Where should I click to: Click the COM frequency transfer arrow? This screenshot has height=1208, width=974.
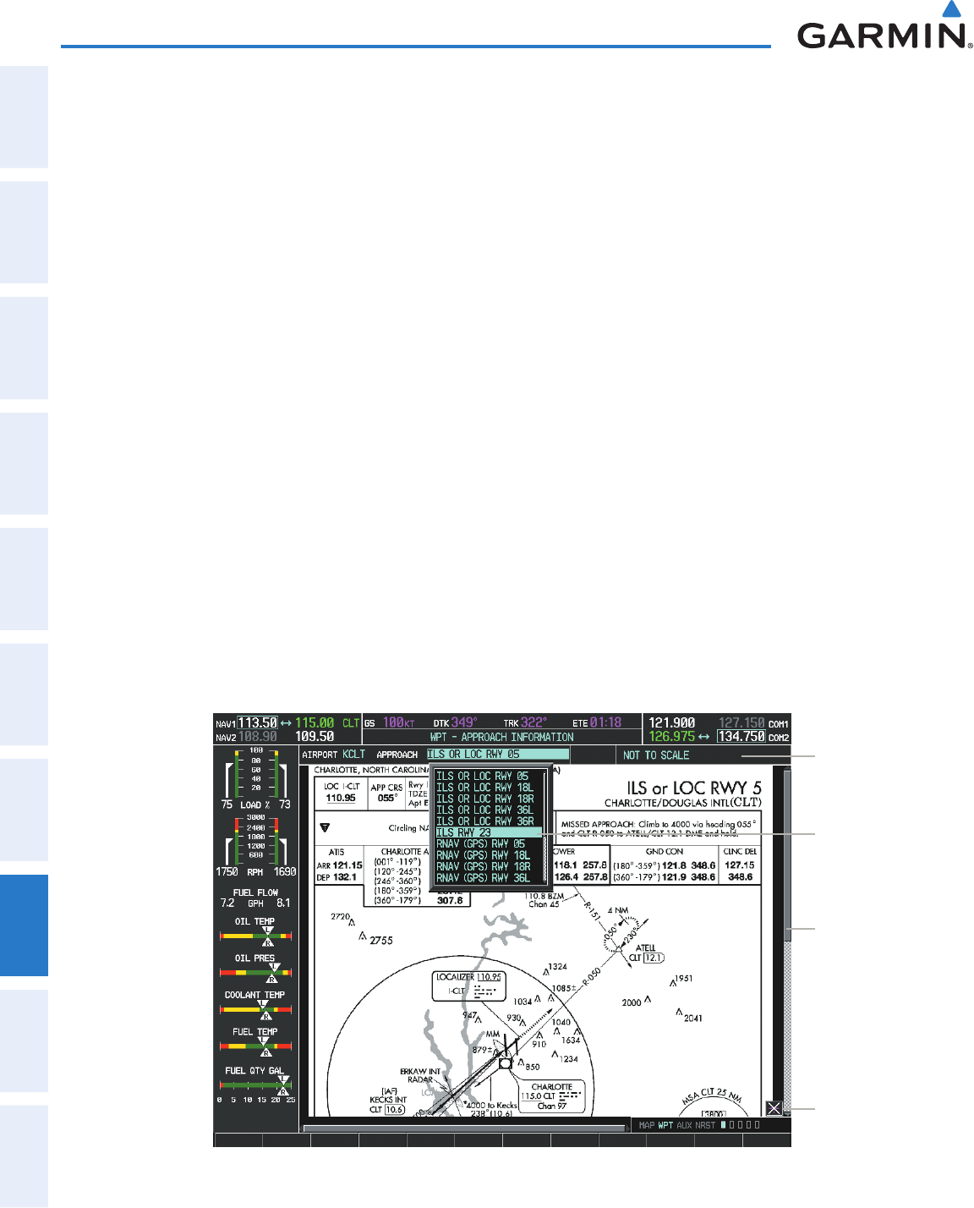703,737
